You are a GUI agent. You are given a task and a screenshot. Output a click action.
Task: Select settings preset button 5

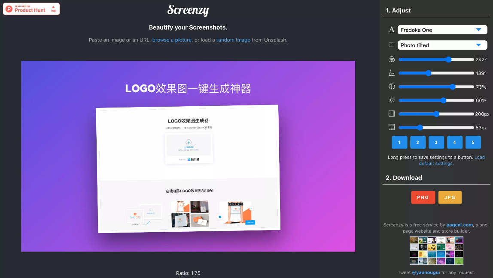(473, 142)
